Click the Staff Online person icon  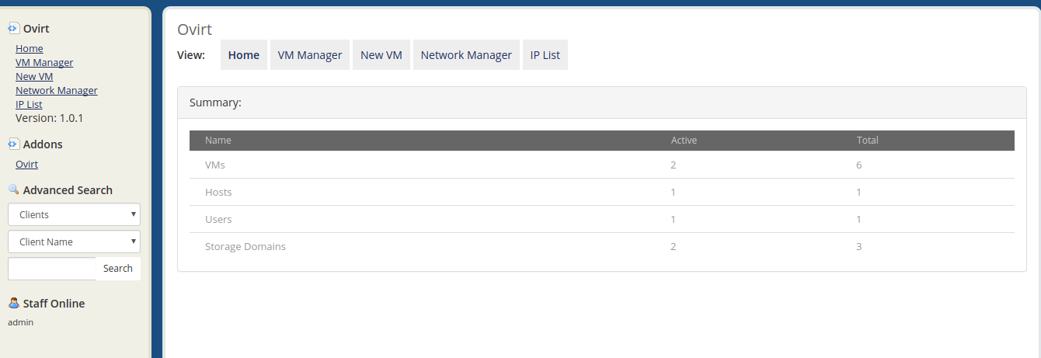pos(13,303)
